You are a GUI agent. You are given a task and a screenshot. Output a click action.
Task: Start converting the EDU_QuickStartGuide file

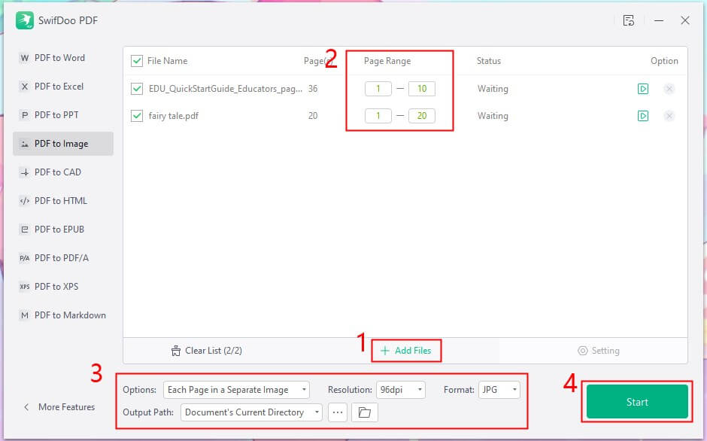(643, 89)
